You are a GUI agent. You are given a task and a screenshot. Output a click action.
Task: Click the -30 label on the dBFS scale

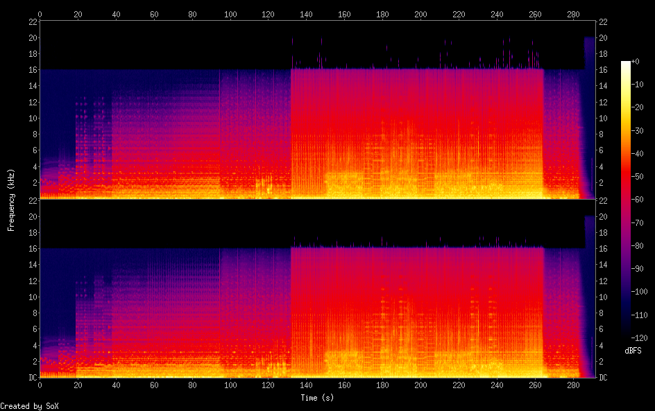pyautogui.click(x=642, y=130)
